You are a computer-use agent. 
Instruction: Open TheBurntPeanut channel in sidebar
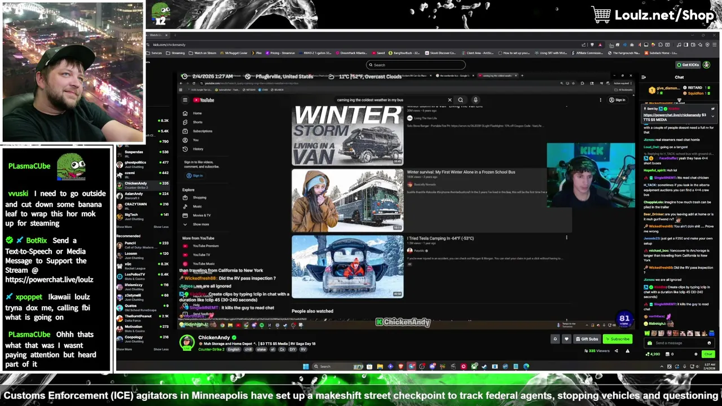(x=142, y=317)
